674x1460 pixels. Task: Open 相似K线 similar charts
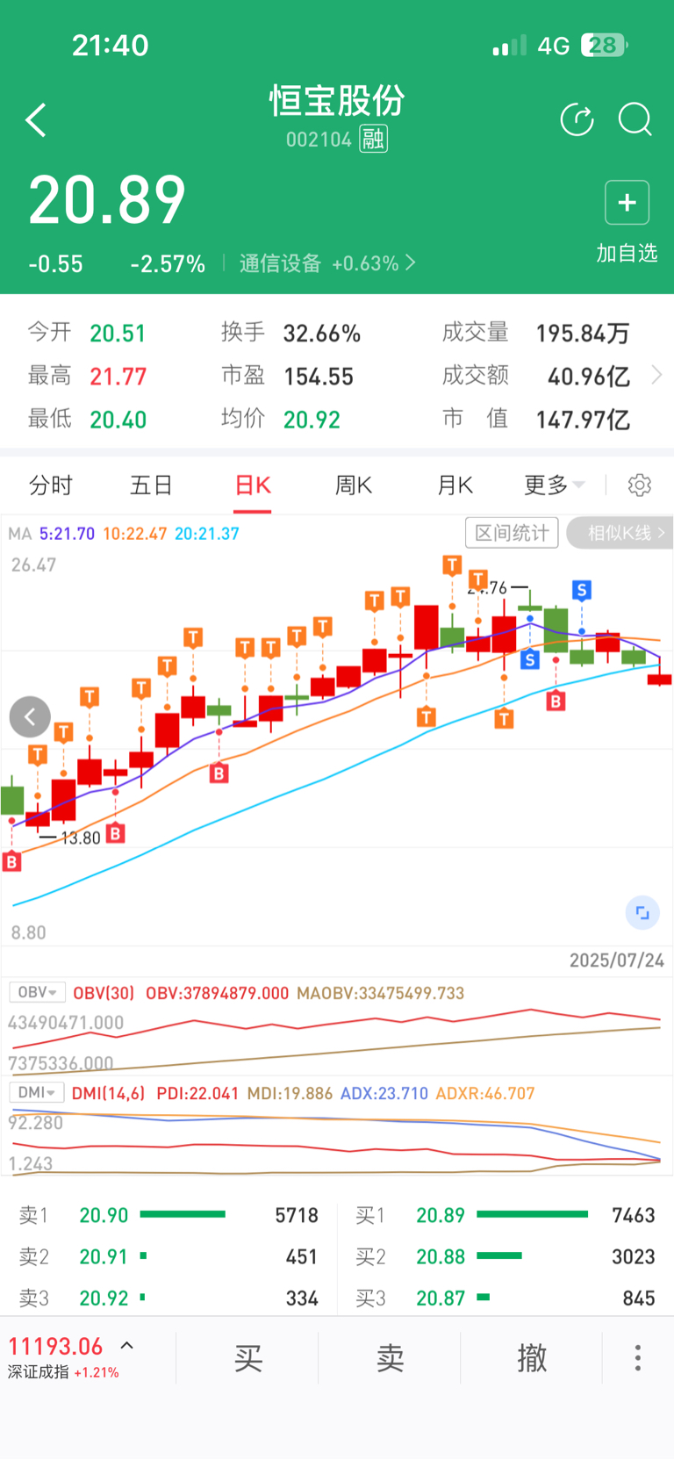(620, 533)
